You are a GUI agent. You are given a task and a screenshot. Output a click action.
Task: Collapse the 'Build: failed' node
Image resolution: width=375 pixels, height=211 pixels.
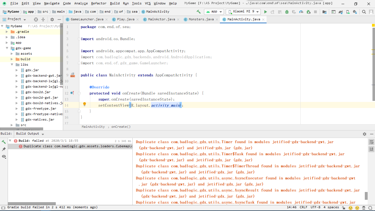(x=10, y=141)
